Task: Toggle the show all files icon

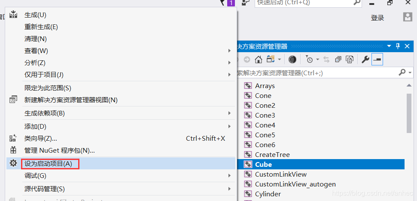Action: click(350, 59)
